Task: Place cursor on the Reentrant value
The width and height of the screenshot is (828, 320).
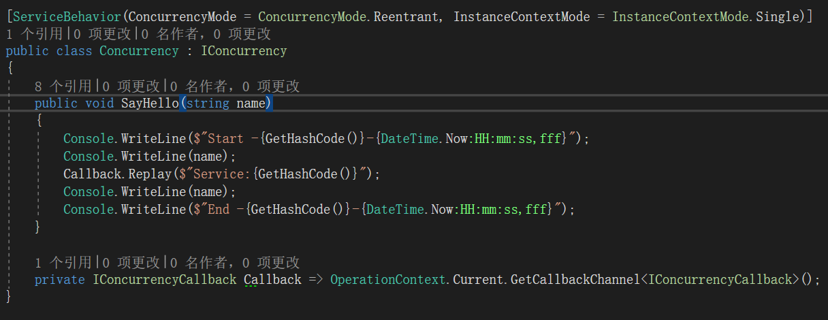Action: pos(409,16)
